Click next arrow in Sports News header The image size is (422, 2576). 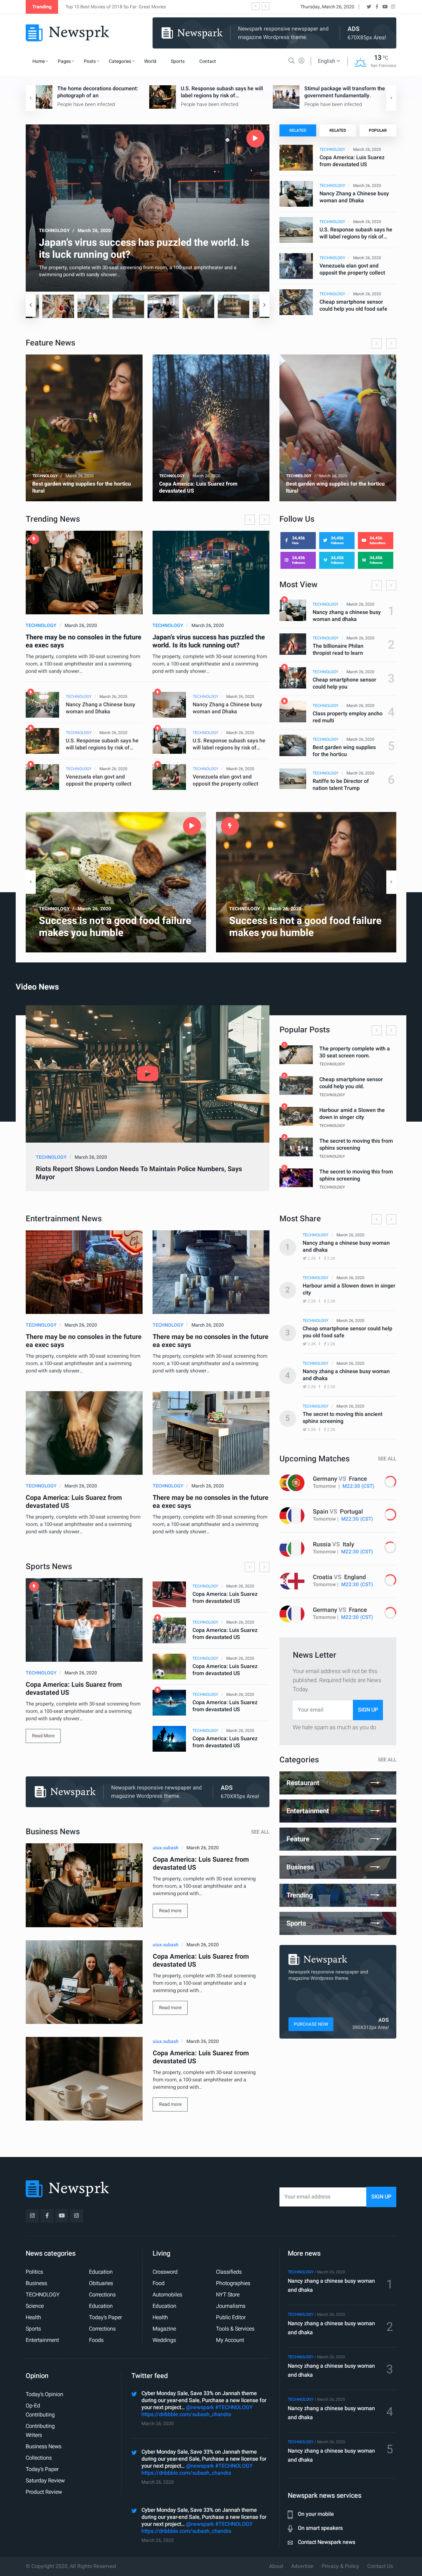[x=264, y=1567]
